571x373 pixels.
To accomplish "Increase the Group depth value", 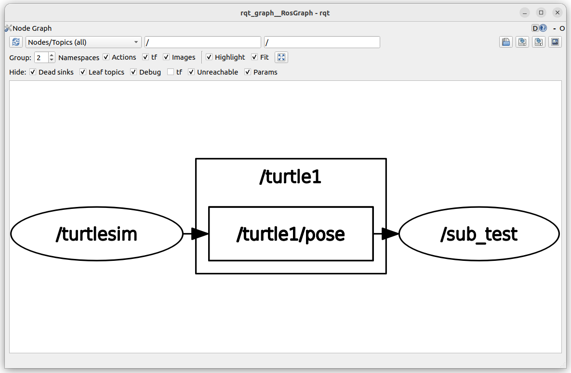I will coord(52,55).
